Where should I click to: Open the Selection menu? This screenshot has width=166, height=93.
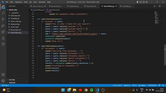click(18, 2)
